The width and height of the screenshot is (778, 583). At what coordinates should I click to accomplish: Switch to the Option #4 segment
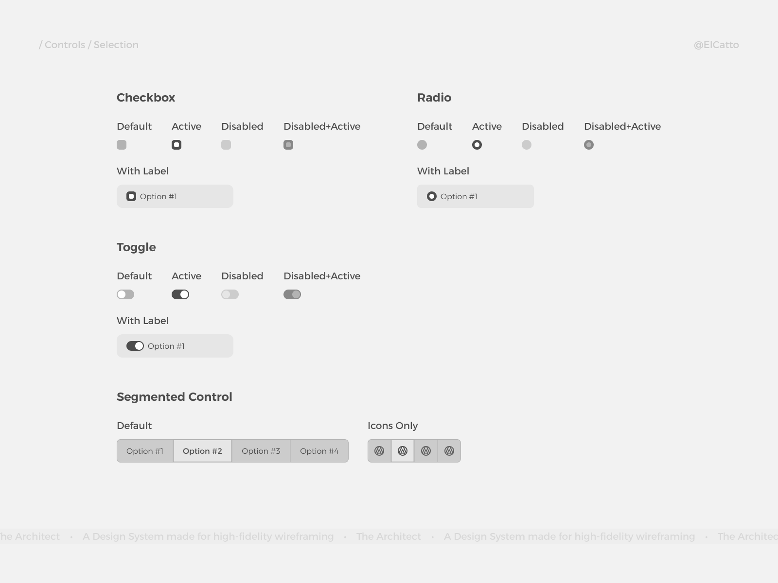319,451
